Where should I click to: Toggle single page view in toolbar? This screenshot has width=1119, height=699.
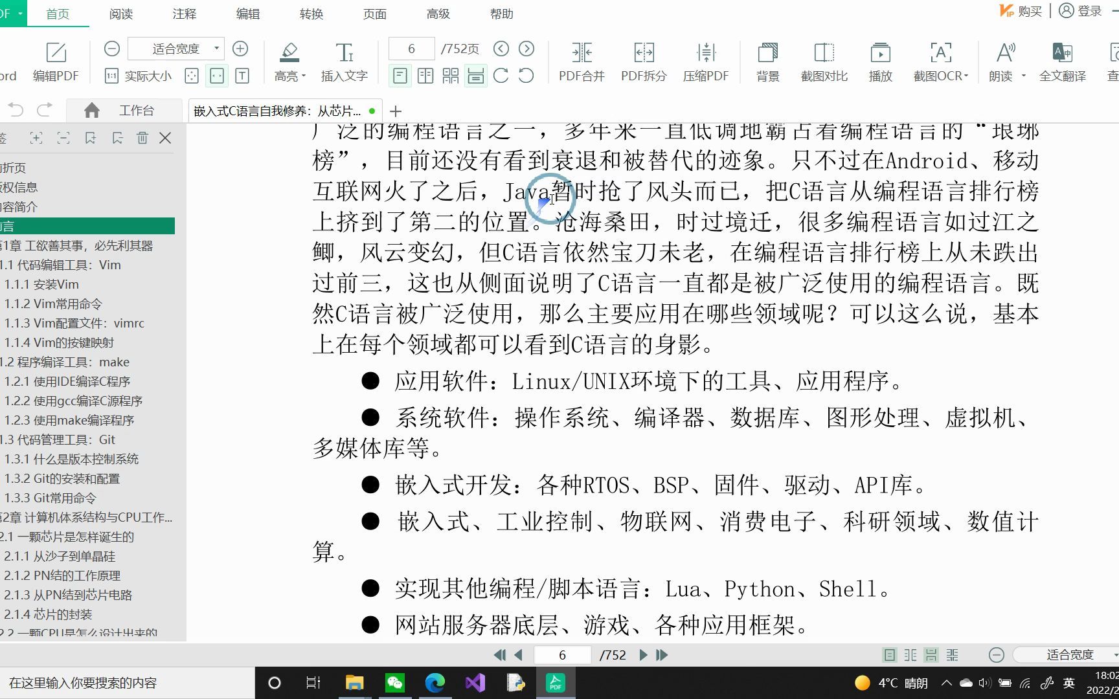(x=400, y=76)
